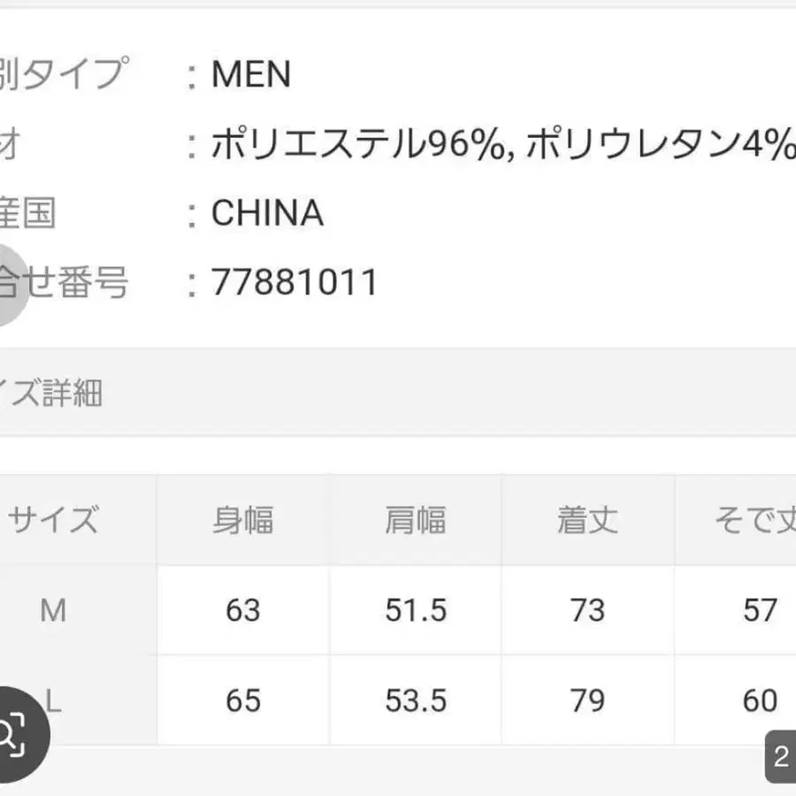Switch to the 肩幅 column header

(x=416, y=520)
